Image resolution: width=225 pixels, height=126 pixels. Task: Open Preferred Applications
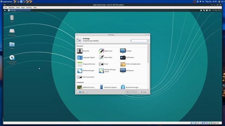pos(130,64)
